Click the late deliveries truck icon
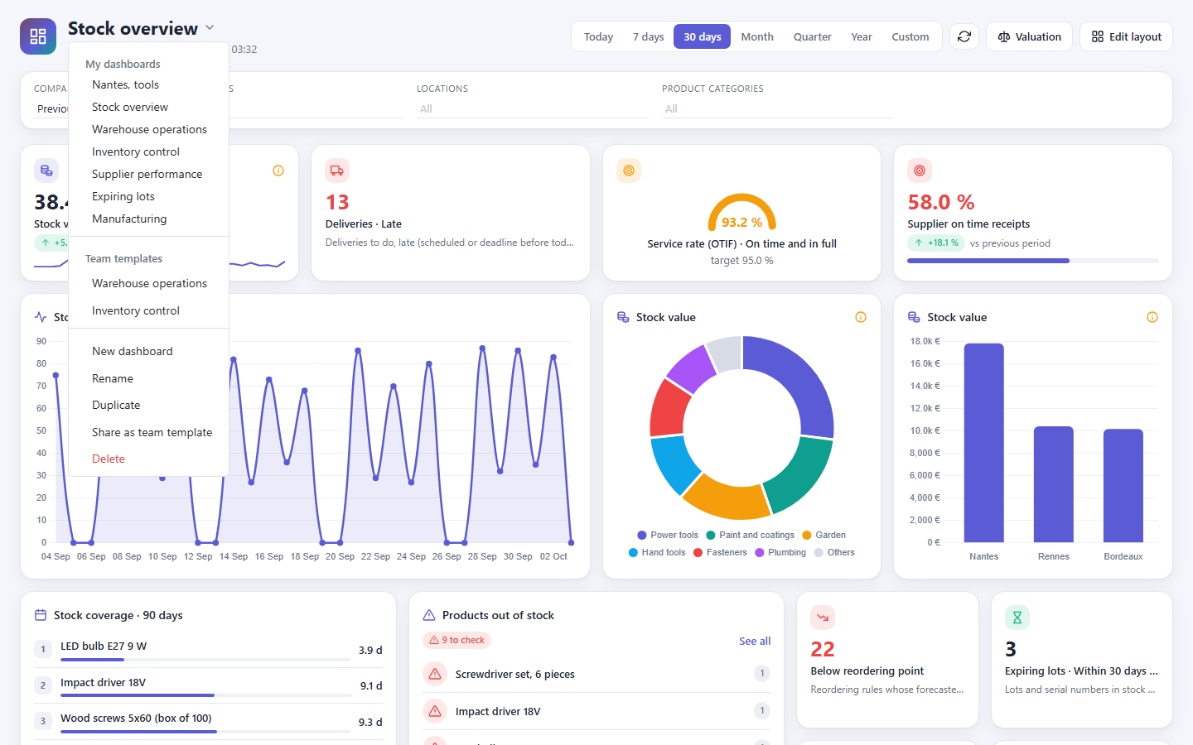1193x745 pixels. [x=337, y=171]
